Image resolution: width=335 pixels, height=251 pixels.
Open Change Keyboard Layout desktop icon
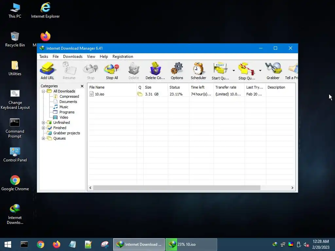pyautogui.click(x=15, y=100)
